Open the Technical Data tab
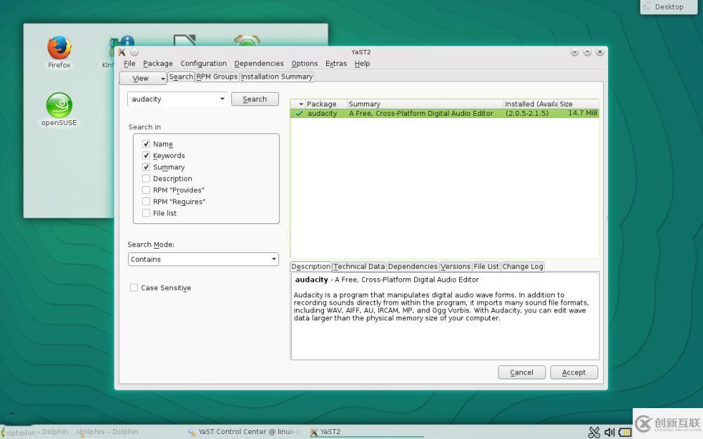 [359, 266]
